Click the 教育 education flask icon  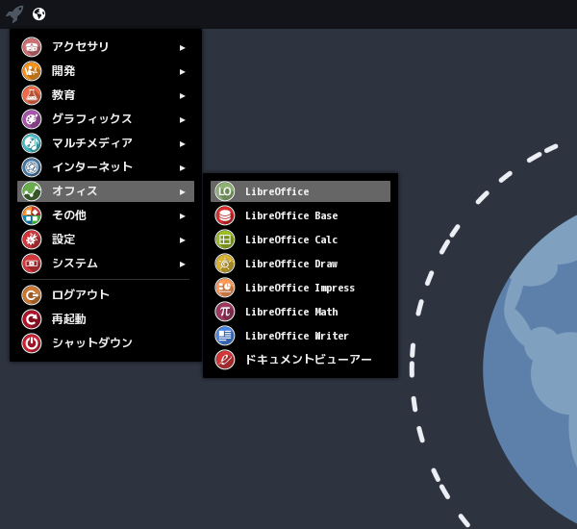32,95
